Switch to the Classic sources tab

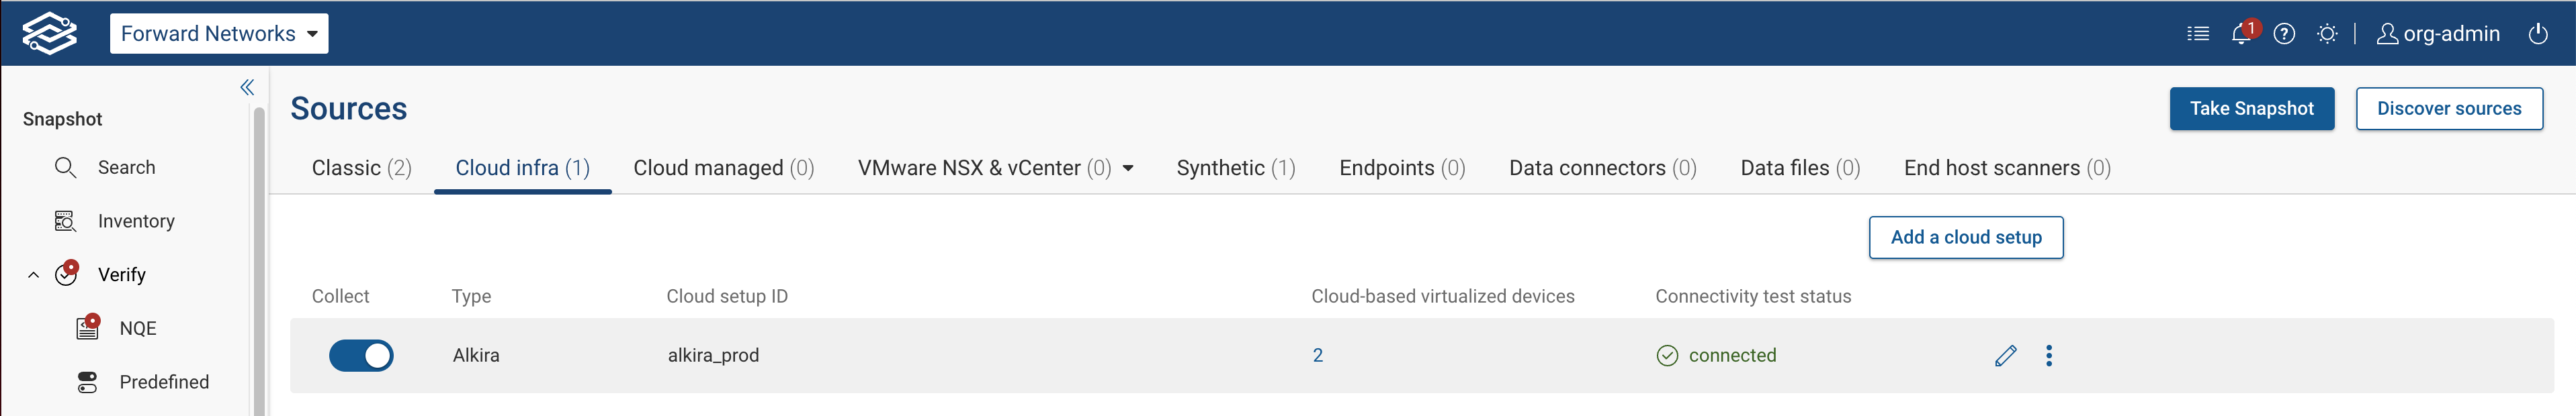coord(361,168)
